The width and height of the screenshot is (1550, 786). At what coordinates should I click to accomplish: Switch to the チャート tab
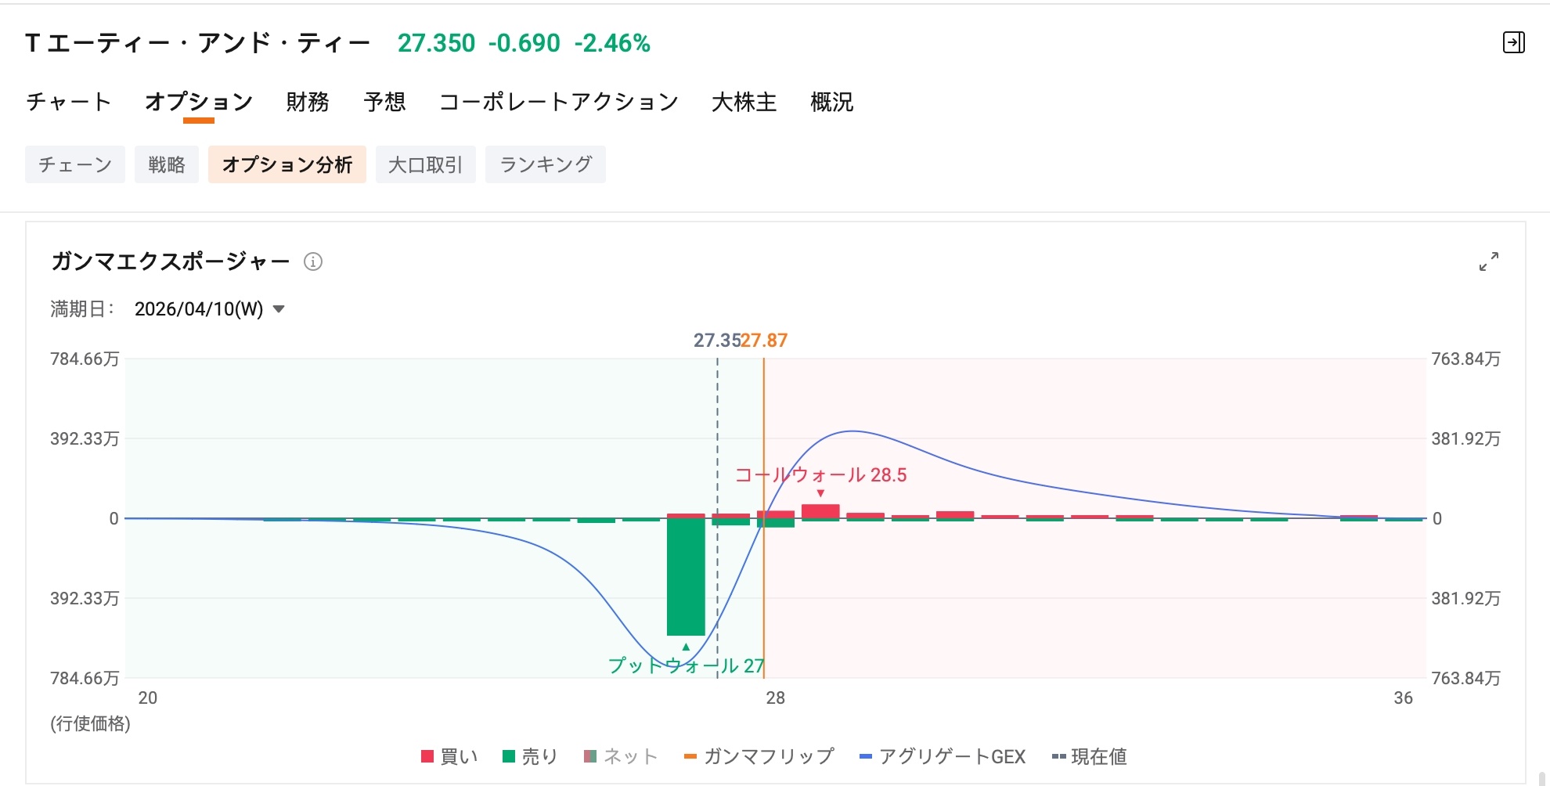[x=69, y=102]
